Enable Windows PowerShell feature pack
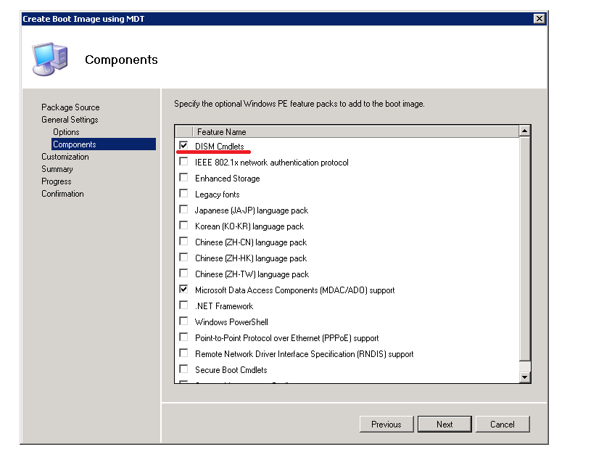The width and height of the screenshot is (612, 463). [183, 321]
